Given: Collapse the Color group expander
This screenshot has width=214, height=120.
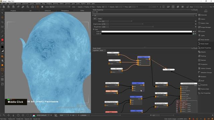Looking at the screenshot, I should (94, 29).
